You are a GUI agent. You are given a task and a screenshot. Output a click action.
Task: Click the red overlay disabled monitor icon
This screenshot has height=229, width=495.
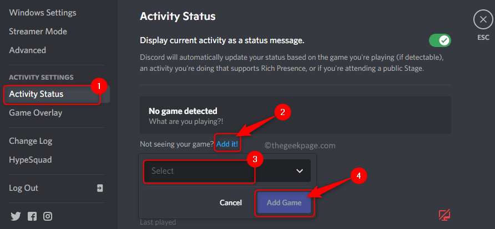coord(443,215)
